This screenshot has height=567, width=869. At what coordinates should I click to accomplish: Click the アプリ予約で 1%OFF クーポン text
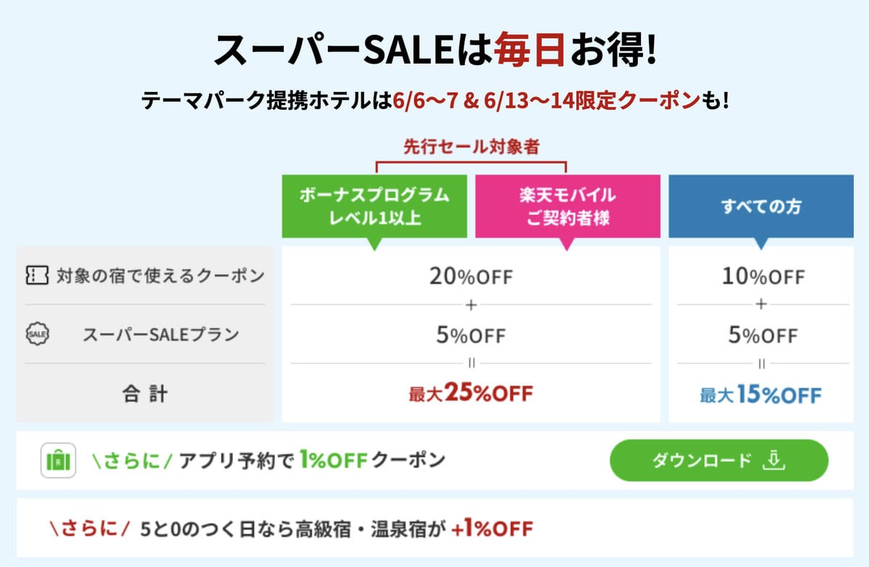click(311, 461)
